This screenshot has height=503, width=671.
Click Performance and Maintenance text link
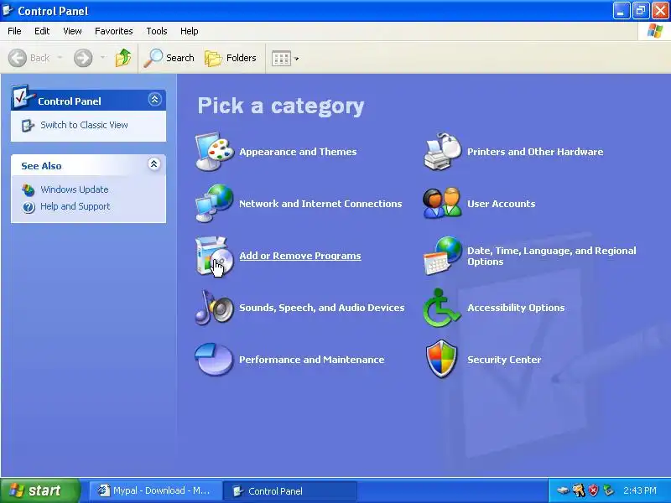pyautogui.click(x=311, y=360)
